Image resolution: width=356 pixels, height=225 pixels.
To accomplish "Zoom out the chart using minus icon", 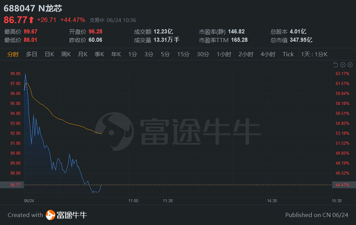I will pyautogui.click(x=343, y=65).
